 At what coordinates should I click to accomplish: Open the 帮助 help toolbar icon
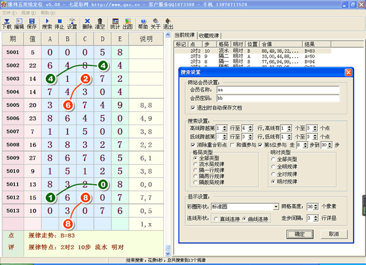(x=143, y=24)
